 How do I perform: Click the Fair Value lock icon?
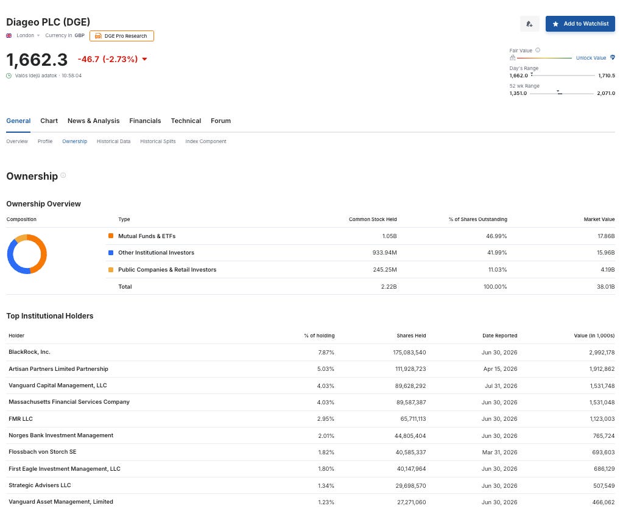[x=512, y=58]
